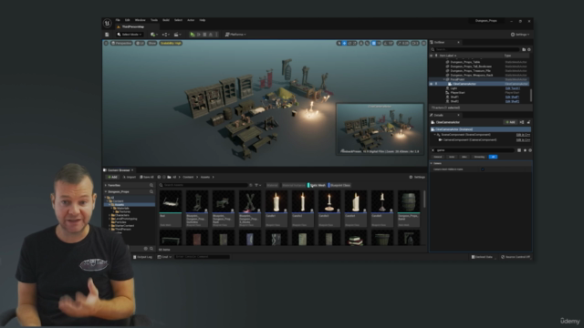Start Play in Editor with green play icon
This screenshot has width=584, height=328.
coord(193,35)
